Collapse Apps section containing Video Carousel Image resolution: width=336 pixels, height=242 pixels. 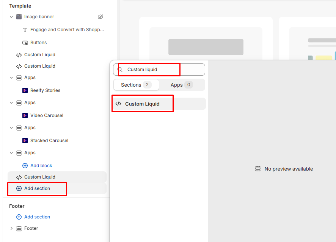point(11,103)
